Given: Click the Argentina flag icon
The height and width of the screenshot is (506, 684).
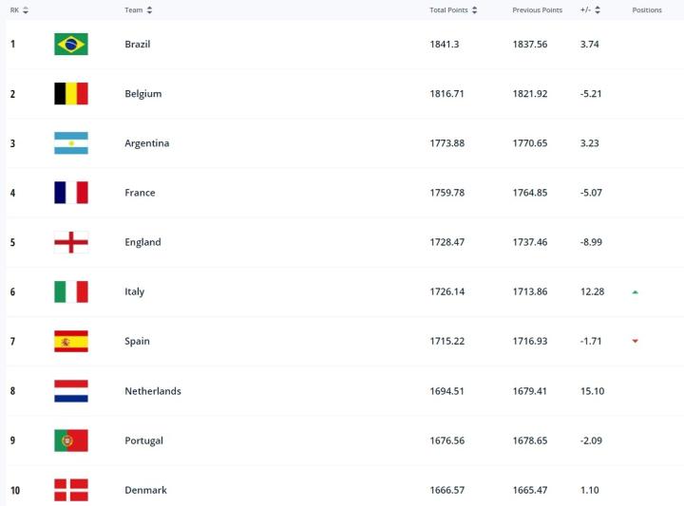Looking at the screenshot, I should click(71, 143).
